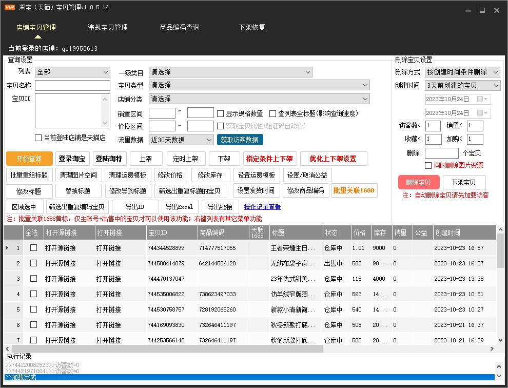508x388 pixels.
Task: Open 打开源链接 for row 1 item 744344528899
Action: tap(61, 248)
